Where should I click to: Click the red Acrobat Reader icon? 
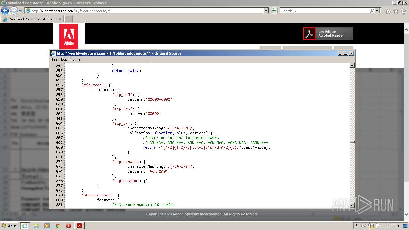click(309, 34)
